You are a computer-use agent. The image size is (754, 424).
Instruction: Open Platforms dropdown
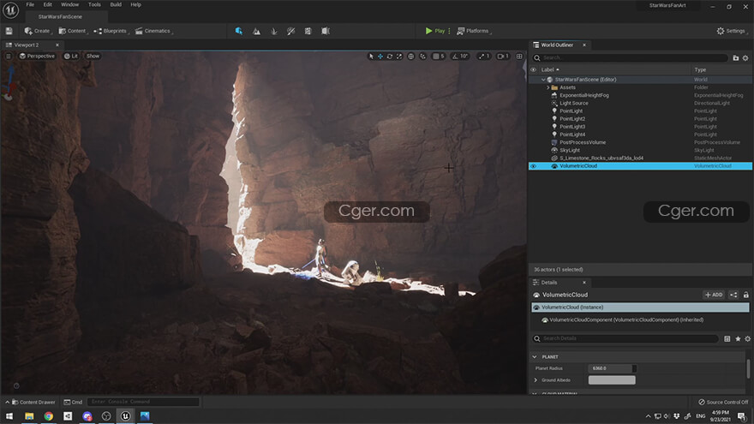click(x=474, y=31)
